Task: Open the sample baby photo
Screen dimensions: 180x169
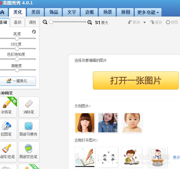Action: tap(132, 123)
